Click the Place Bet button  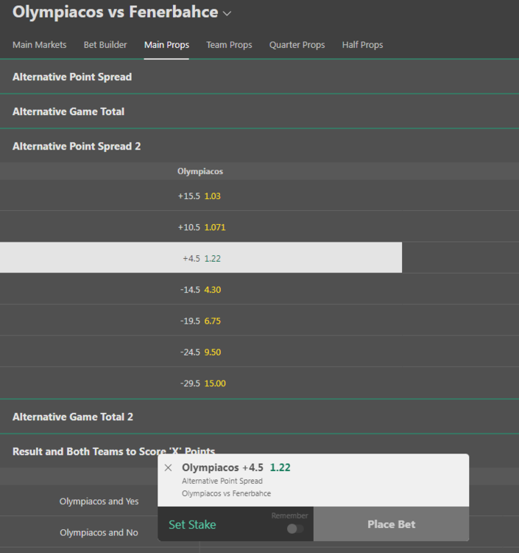pyautogui.click(x=391, y=524)
